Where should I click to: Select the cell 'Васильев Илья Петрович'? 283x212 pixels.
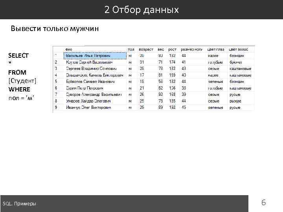(95, 56)
